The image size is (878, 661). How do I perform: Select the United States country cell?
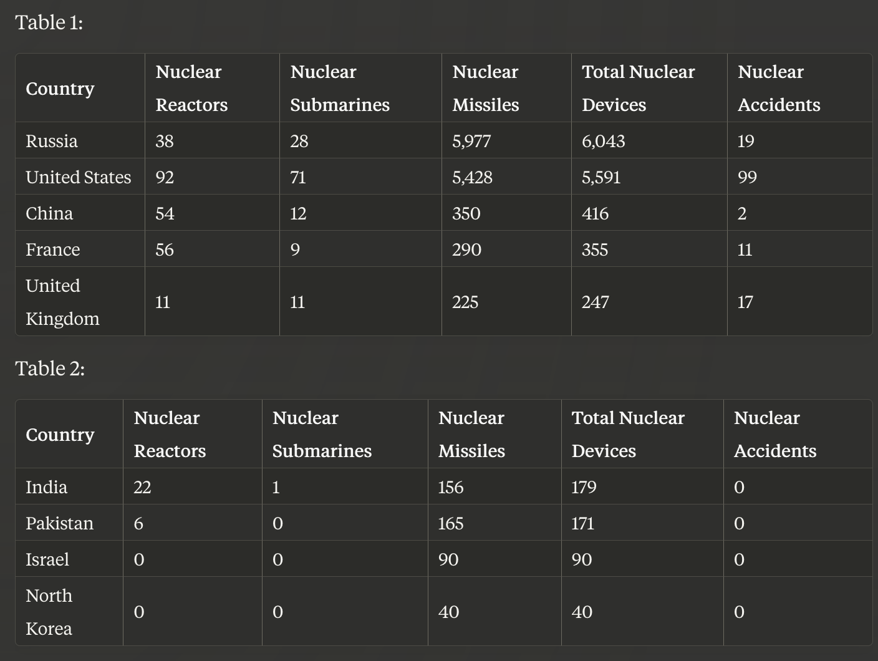click(x=79, y=177)
